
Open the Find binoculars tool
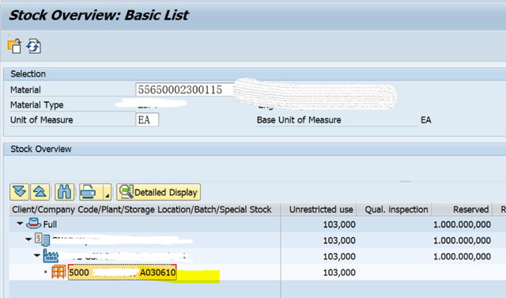coord(64,192)
